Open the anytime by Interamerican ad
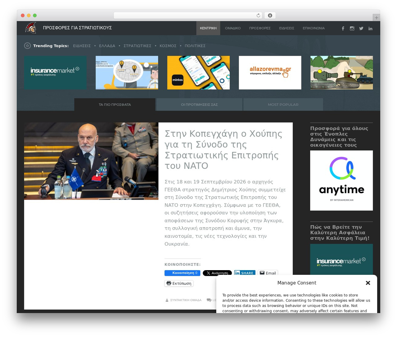Screen dimensions: 397x337 click(341, 180)
